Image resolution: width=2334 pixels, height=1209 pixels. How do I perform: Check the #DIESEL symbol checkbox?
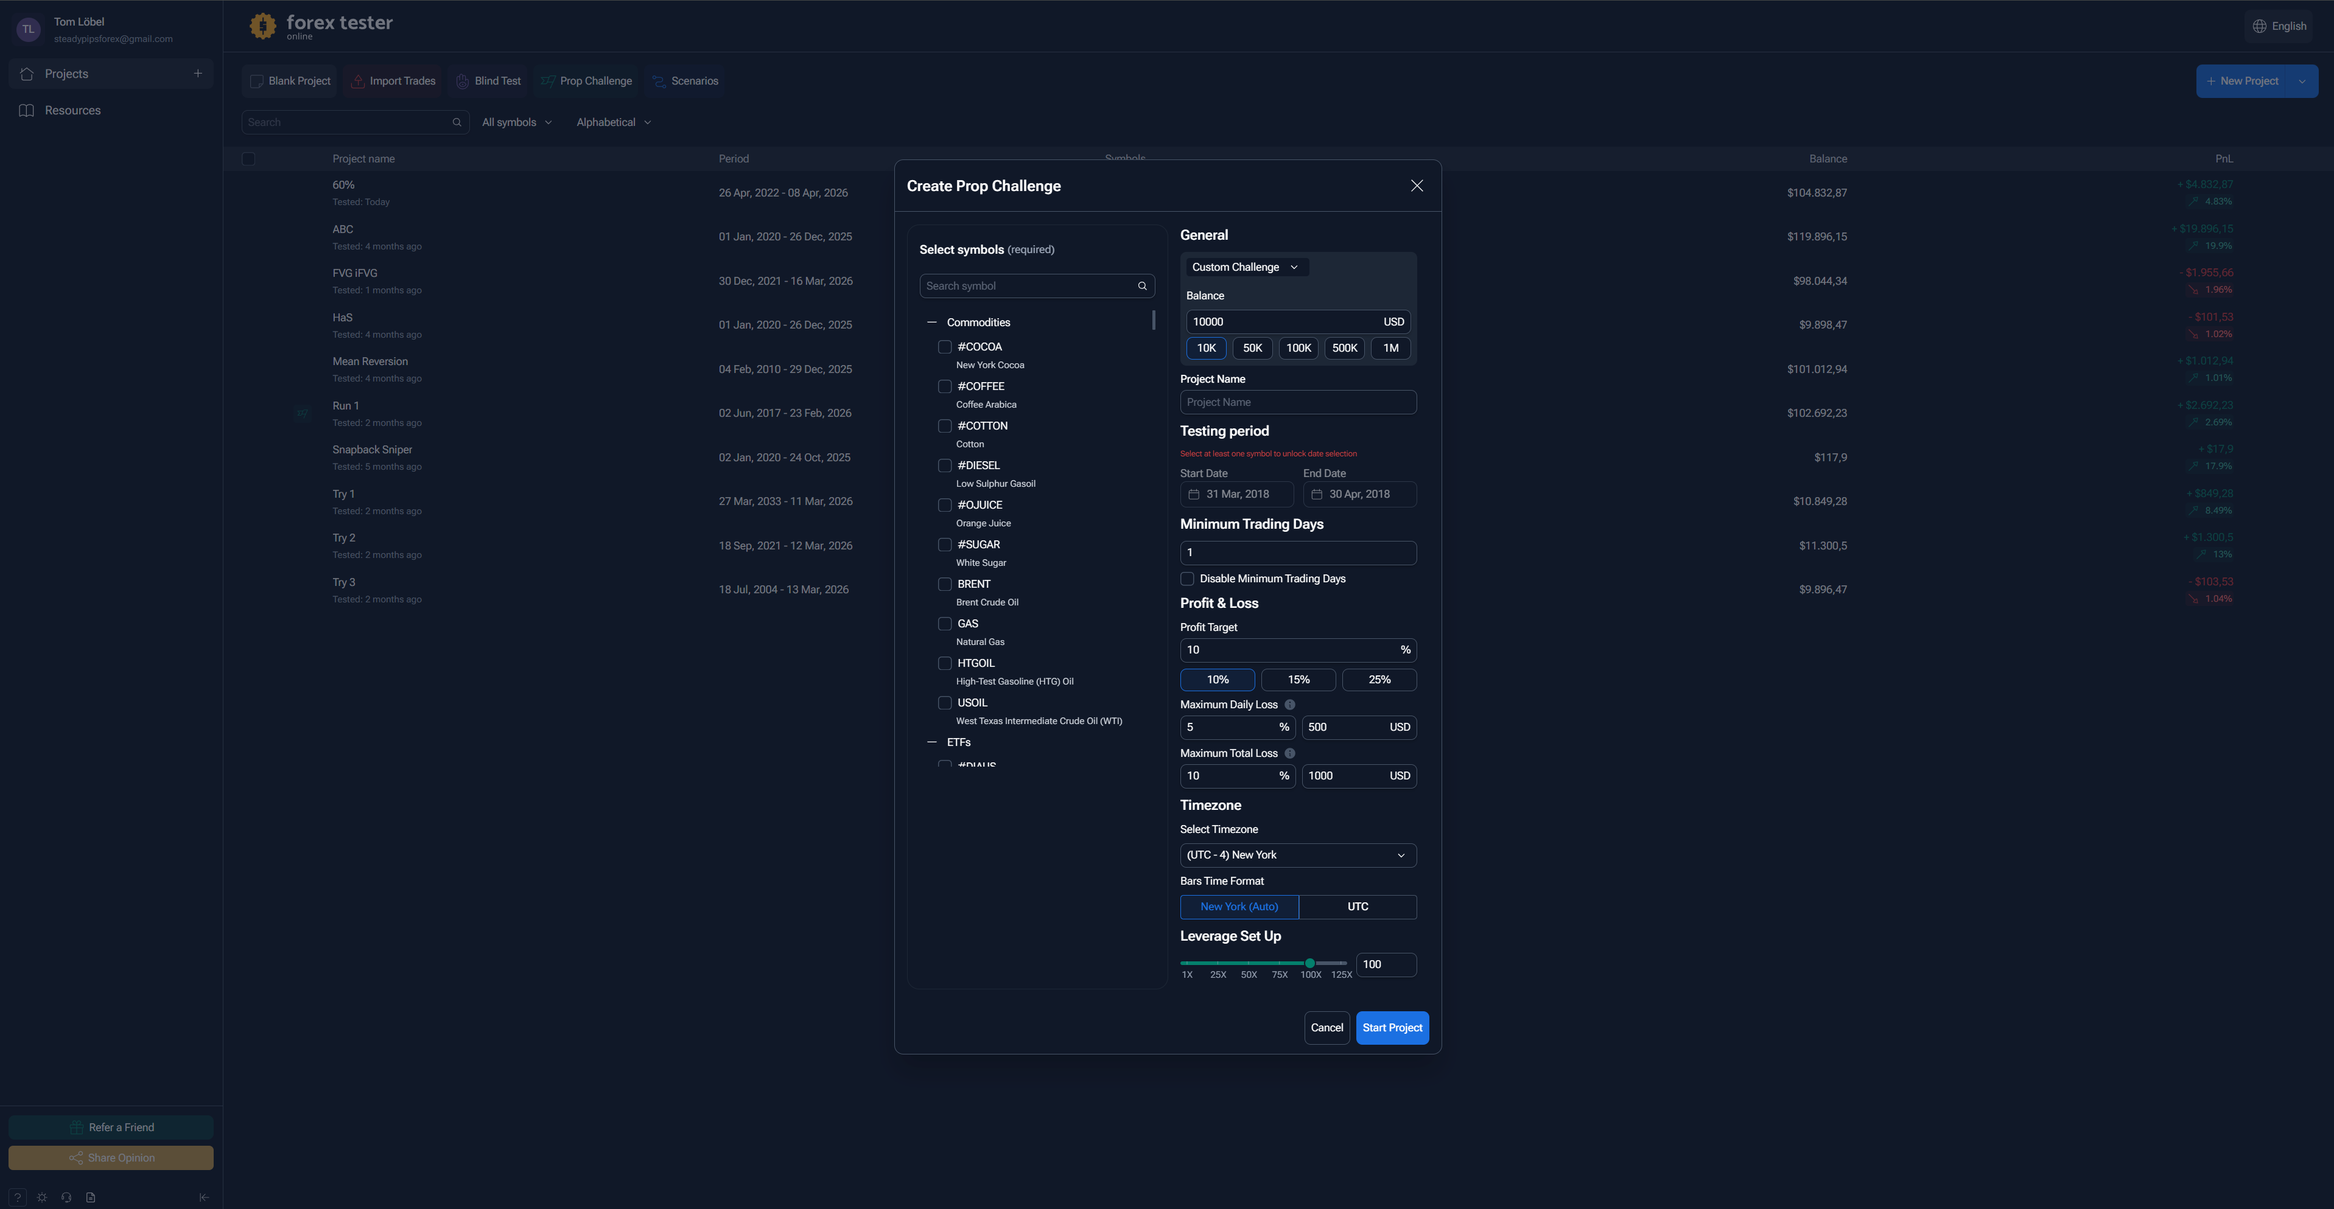pyautogui.click(x=945, y=465)
